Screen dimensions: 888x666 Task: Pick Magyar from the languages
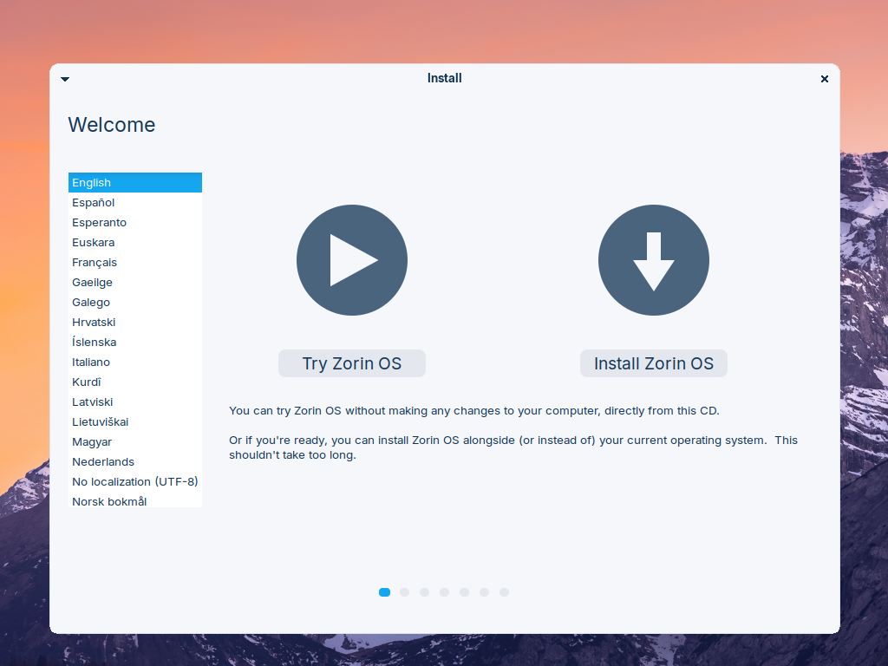[135, 441]
